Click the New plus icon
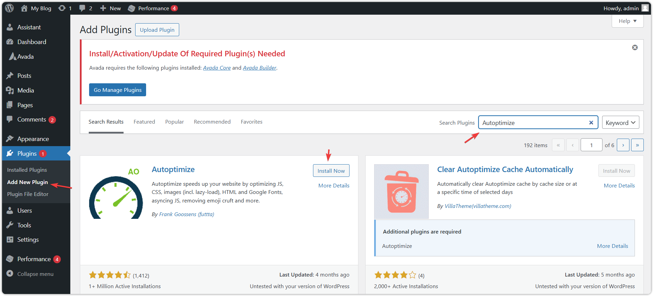The image size is (653, 296). point(103,8)
